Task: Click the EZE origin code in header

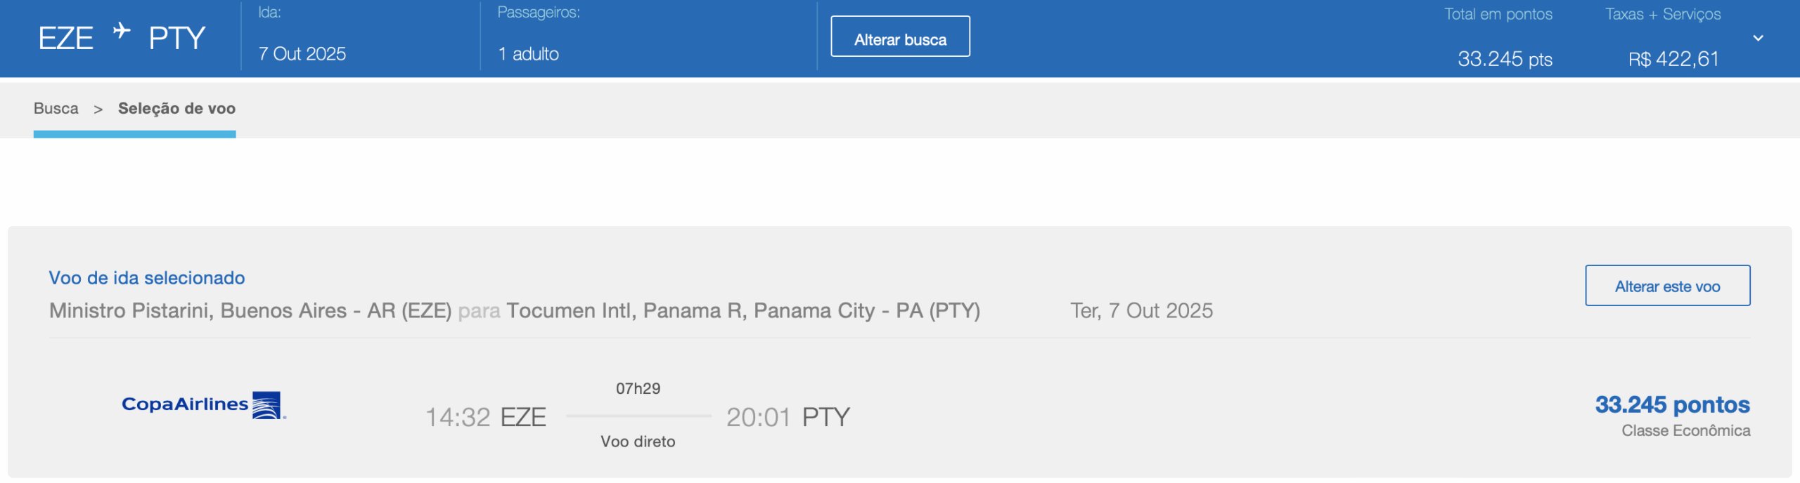Action: click(65, 38)
